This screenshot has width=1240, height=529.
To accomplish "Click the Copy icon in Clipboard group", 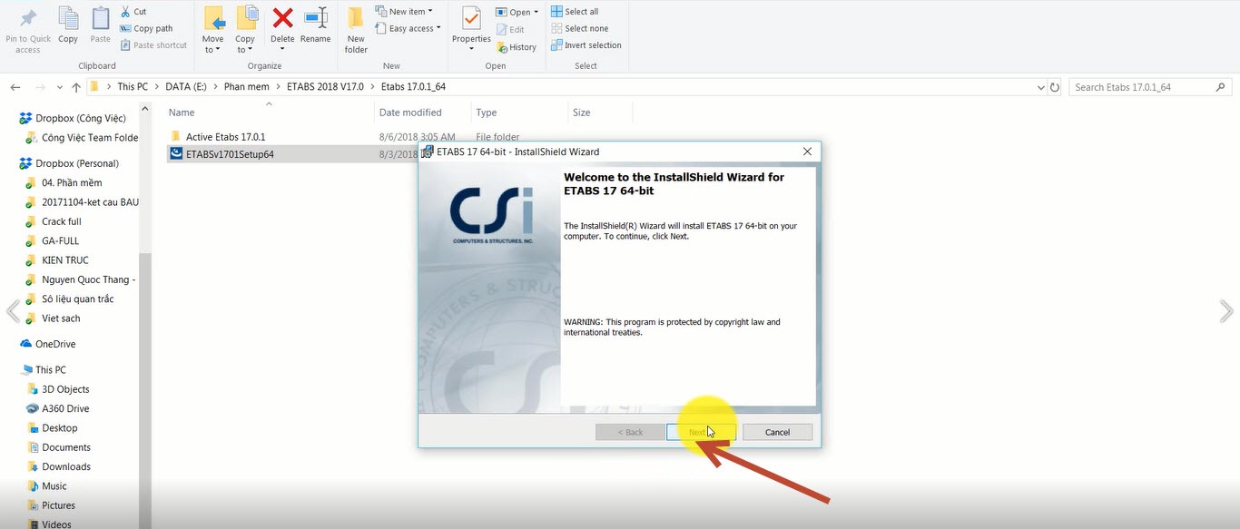I will pos(68,18).
